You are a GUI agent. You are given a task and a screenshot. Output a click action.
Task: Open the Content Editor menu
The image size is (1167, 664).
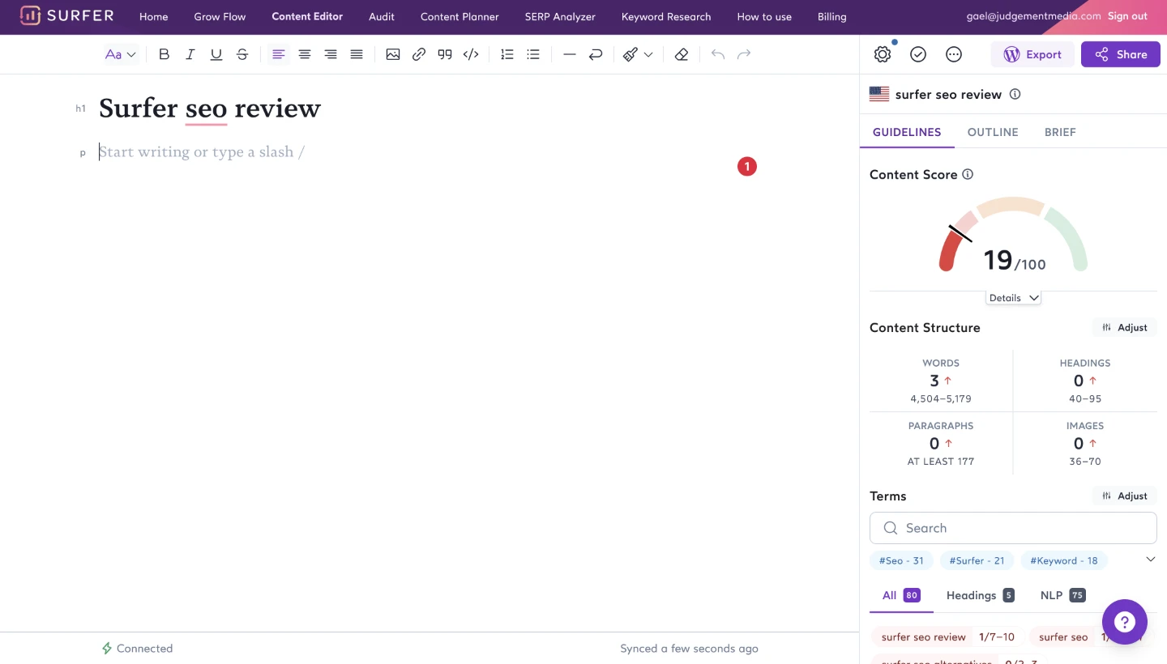coord(307,16)
